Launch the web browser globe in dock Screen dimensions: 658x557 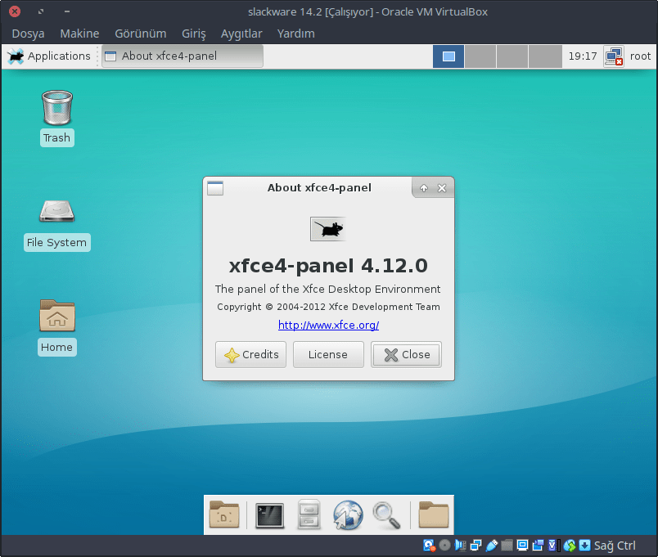pyautogui.click(x=348, y=515)
